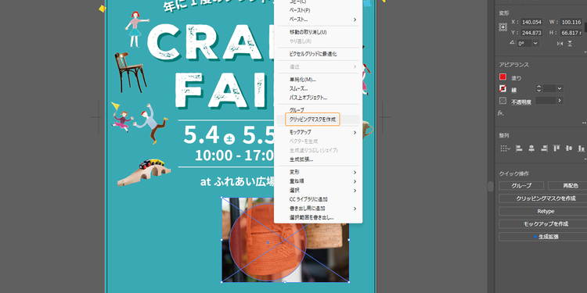Screen dimensions: 587x293
Task: Click the 再配色 recolor button
Action: coord(567,186)
